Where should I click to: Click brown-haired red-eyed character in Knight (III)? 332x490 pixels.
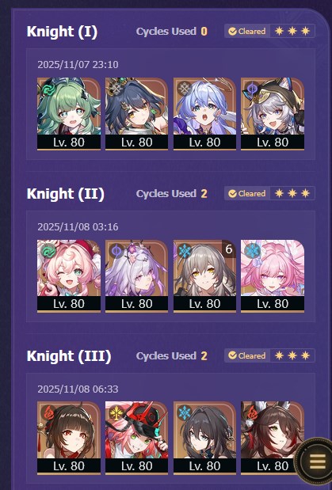(69, 438)
